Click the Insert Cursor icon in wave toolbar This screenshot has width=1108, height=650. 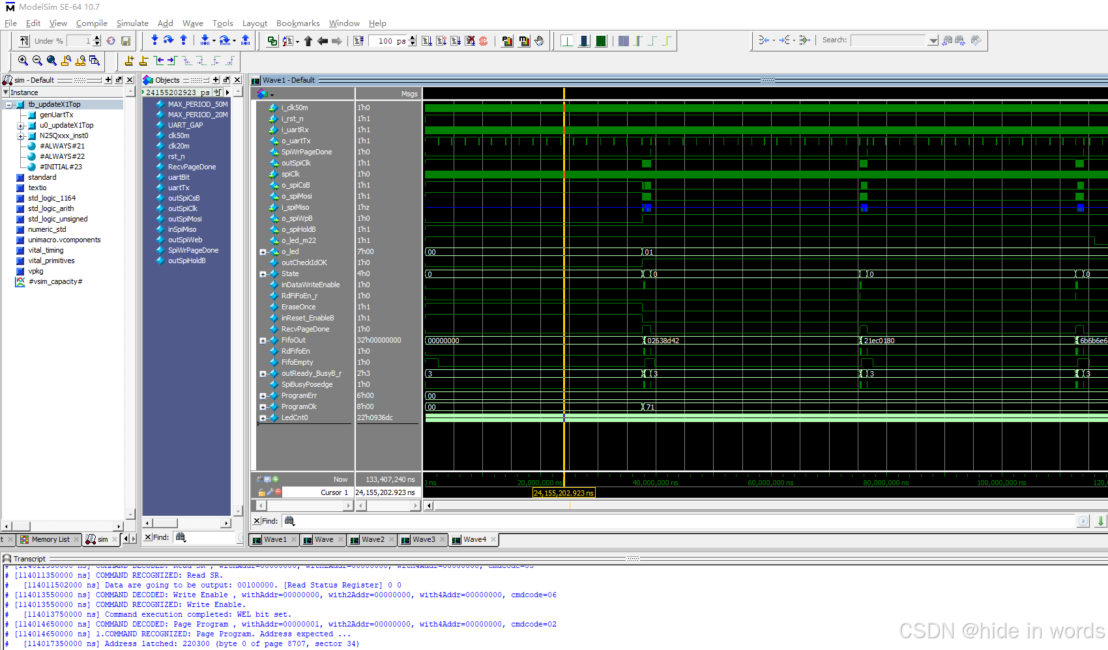[x=130, y=61]
